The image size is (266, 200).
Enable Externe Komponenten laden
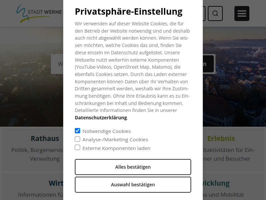click(77, 147)
